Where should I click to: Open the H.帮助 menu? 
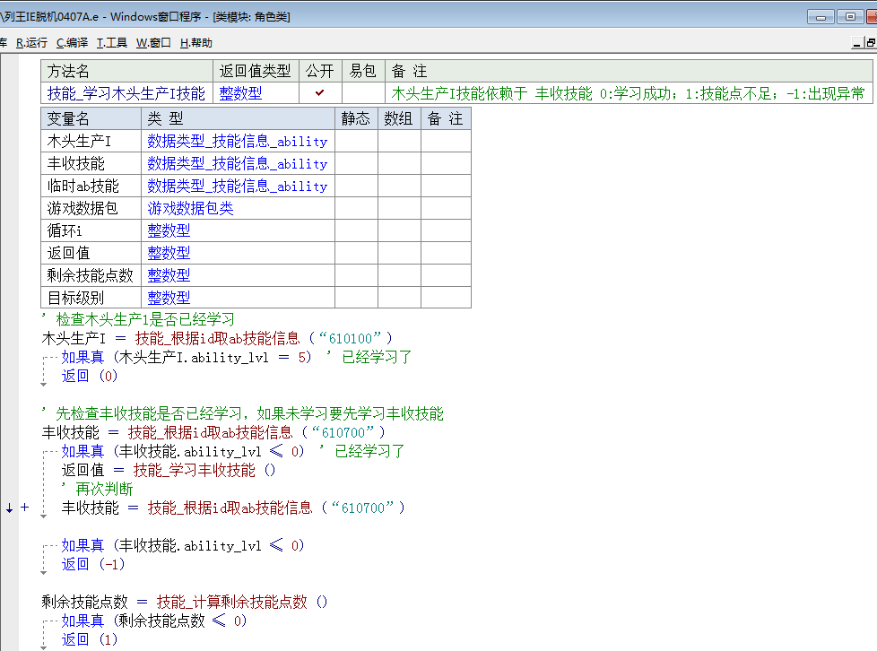[x=196, y=42]
